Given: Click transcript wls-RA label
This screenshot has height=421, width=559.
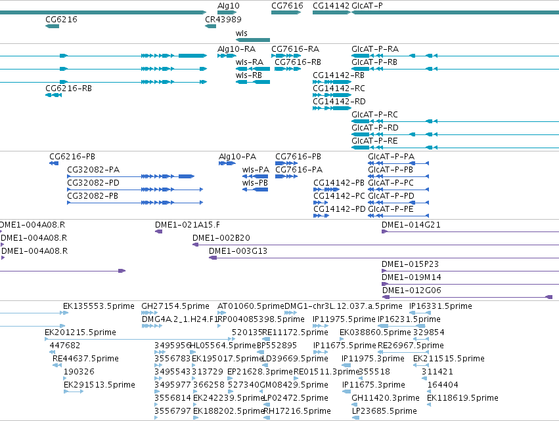Looking at the screenshot, I should click(x=250, y=62).
